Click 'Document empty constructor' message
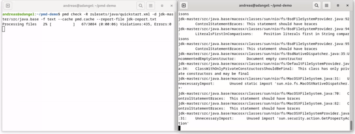 (x=274, y=59)
